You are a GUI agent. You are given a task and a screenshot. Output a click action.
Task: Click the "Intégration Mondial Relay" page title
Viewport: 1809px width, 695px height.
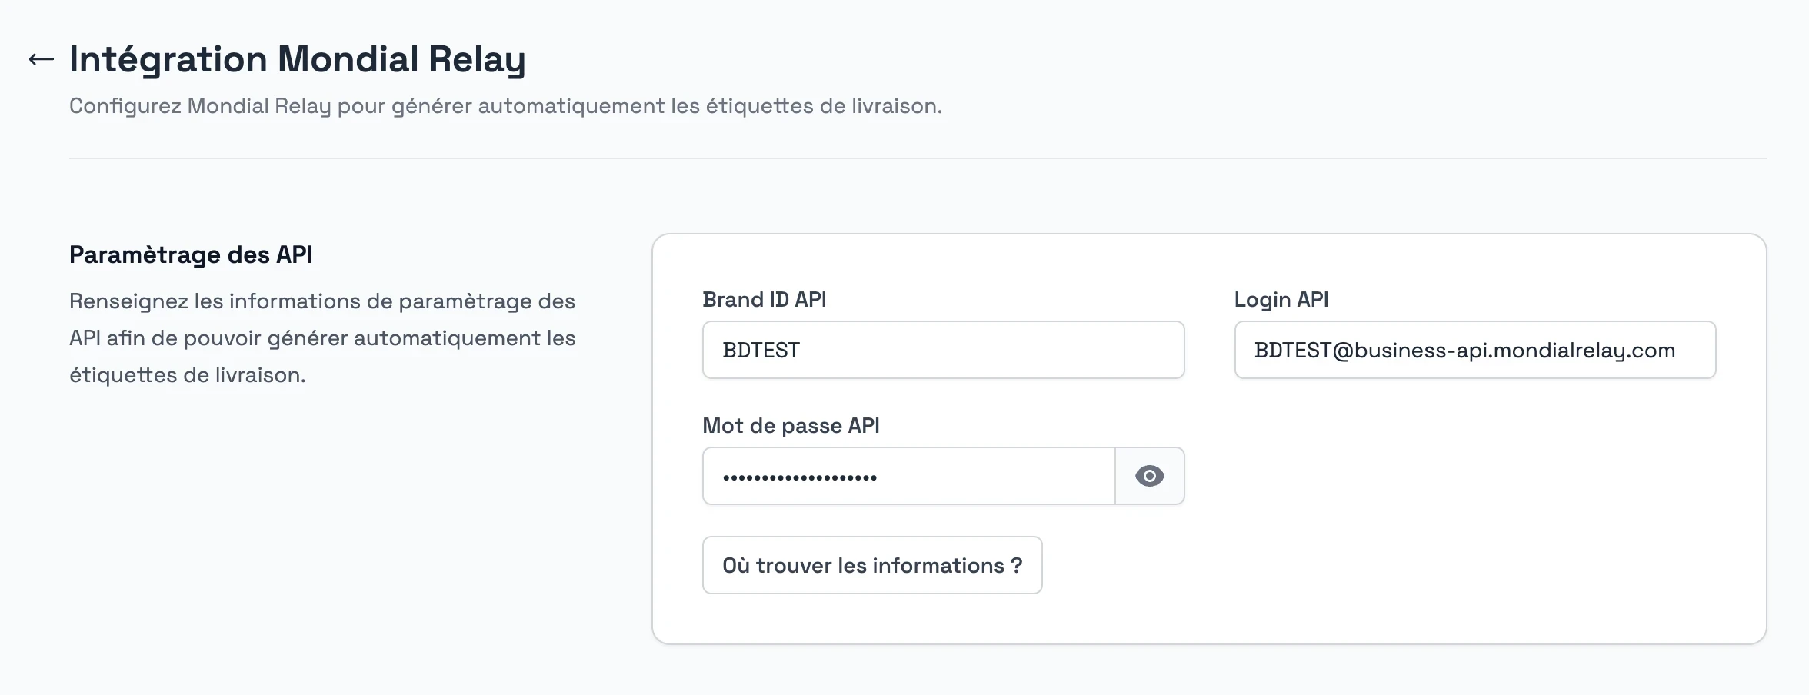click(x=298, y=59)
